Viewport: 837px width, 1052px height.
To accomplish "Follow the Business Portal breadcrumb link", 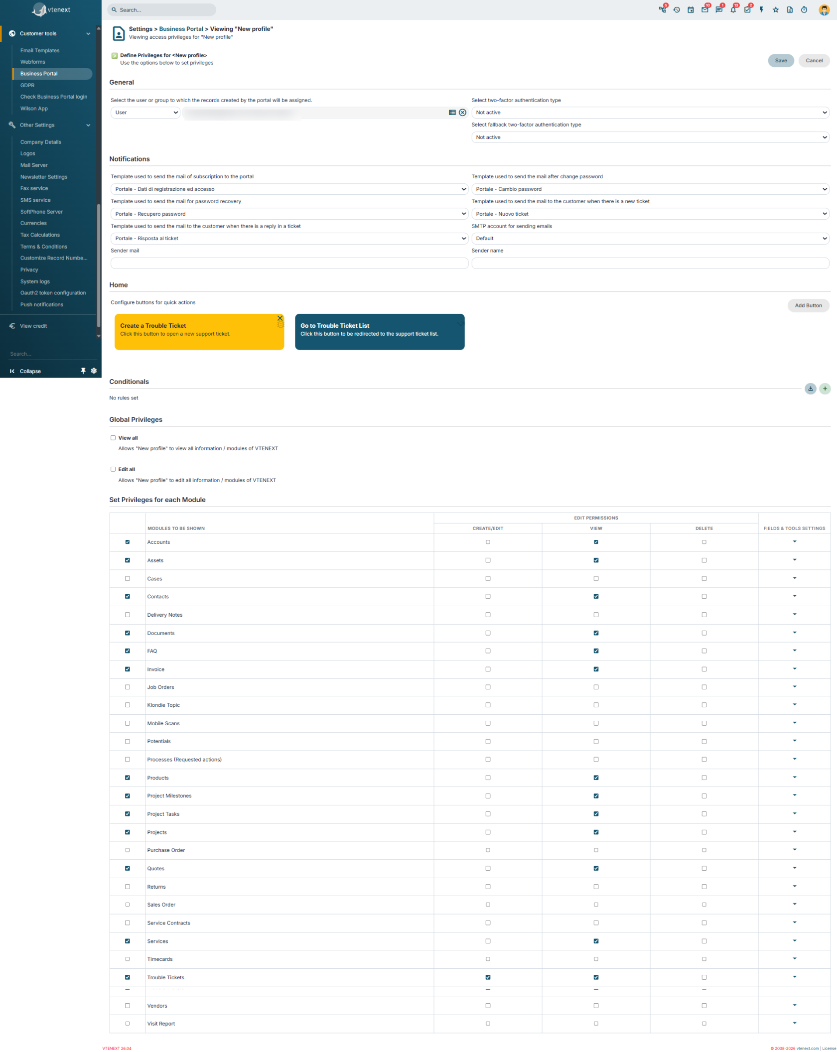I will tap(181, 29).
